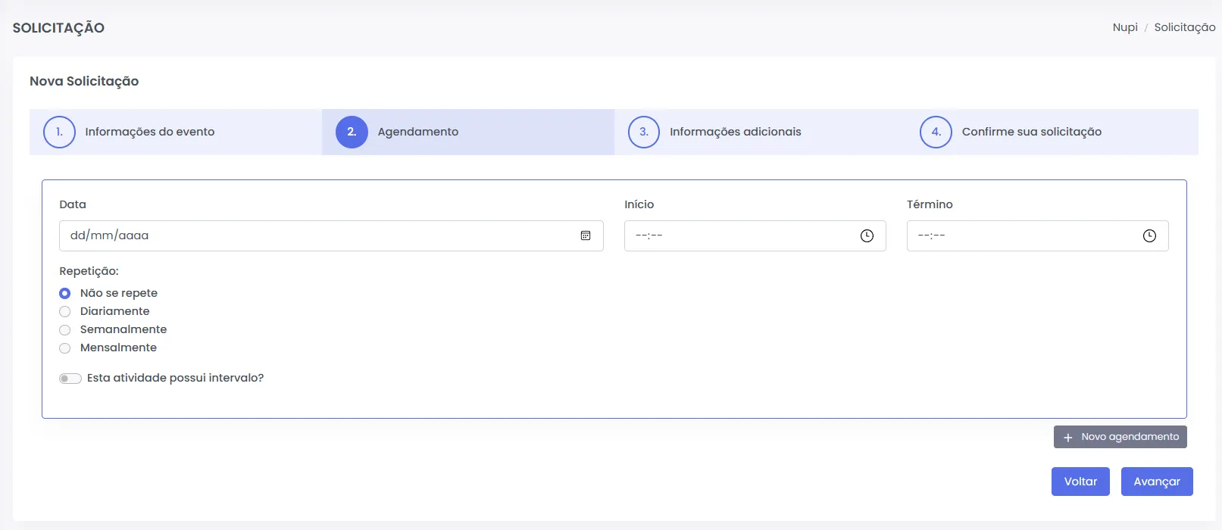Go to 'Informações do evento' step tab
Image resolution: width=1222 pixels, height=530 pixels.
click(x=150, y=132)
